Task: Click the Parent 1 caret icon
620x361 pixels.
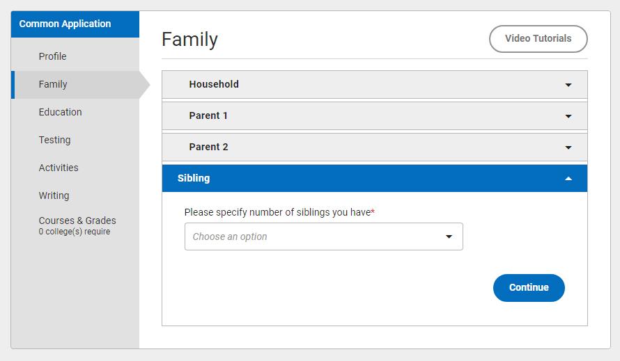Action: click(x=568, y=116)
